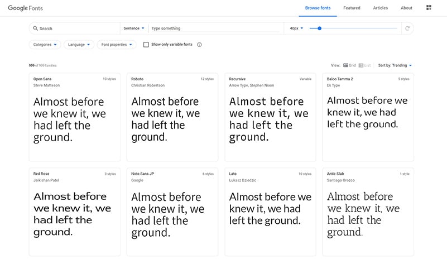Open the Baloo Tamma 2 font card
The height and width of the screenshot is (259, 447).
pyautogui.click(x=368, y=117)
